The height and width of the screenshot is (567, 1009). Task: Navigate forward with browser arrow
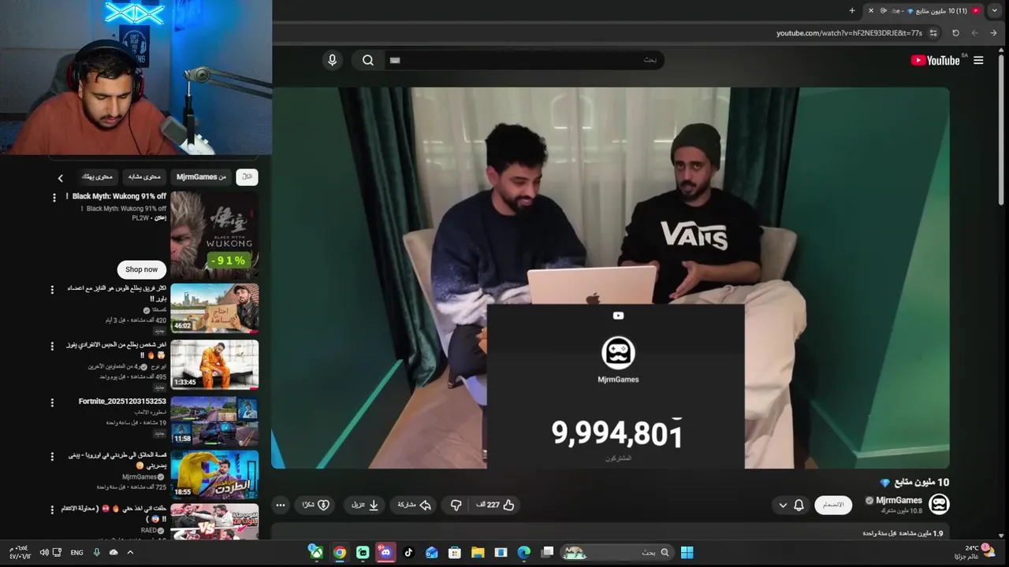point(974,33)
